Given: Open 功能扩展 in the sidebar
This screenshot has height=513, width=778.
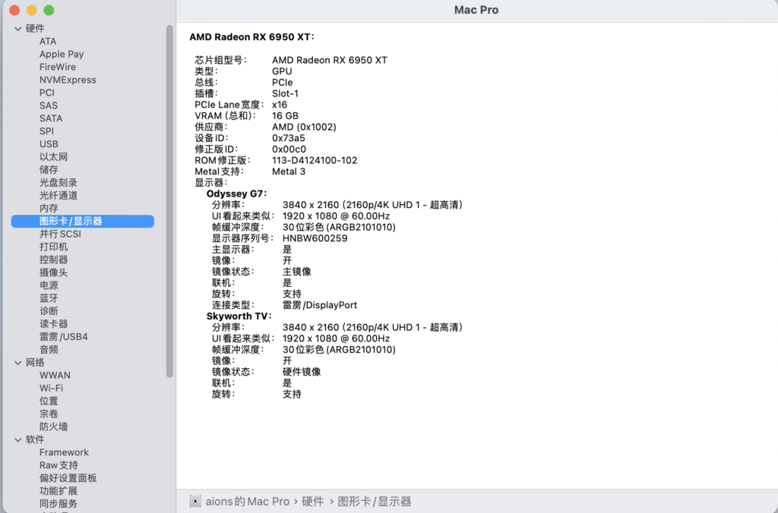Looking at the screenshot, I should tap(59, 491).
